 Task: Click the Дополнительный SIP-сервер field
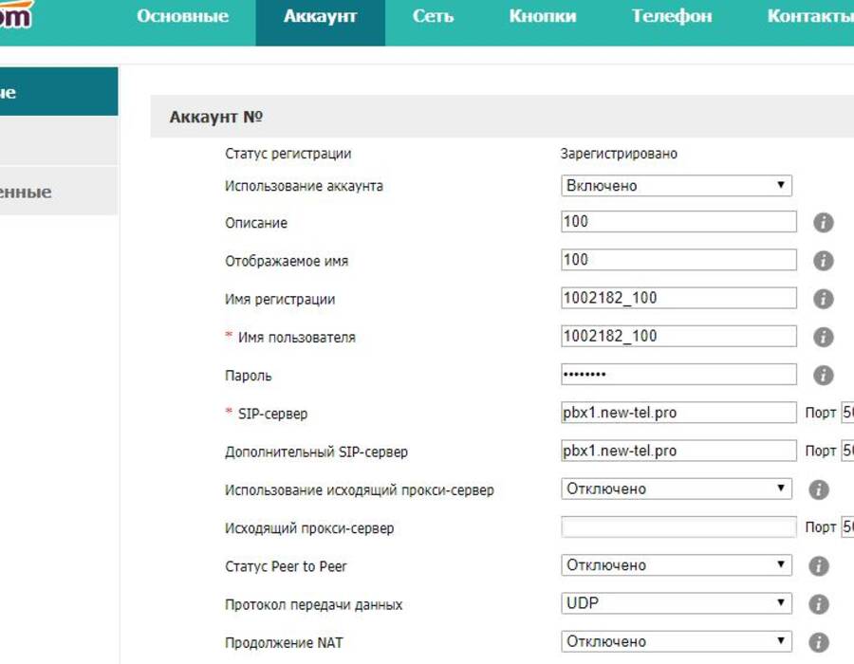[678, 451]
